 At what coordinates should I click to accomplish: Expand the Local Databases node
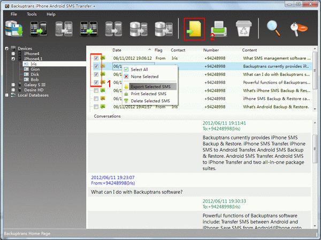point(7,95)
